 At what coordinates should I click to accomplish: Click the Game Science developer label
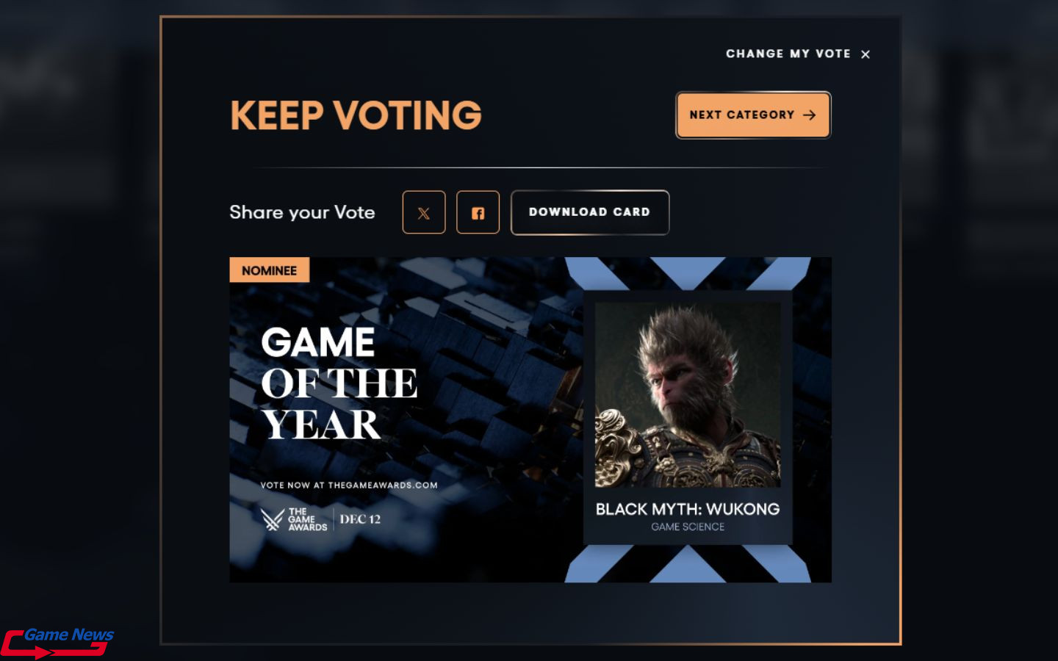688,527
